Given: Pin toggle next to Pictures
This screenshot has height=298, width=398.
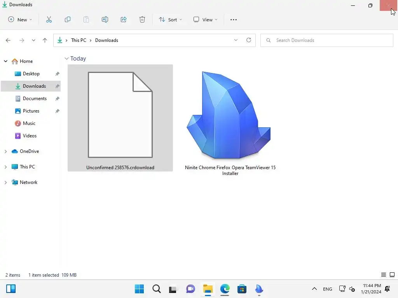Looking at the screenshot, I should (x=58, y=111).
